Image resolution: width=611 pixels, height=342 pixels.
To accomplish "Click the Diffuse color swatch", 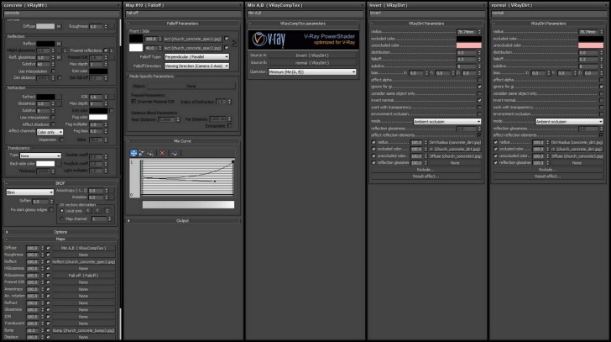I will pos(45,27).
